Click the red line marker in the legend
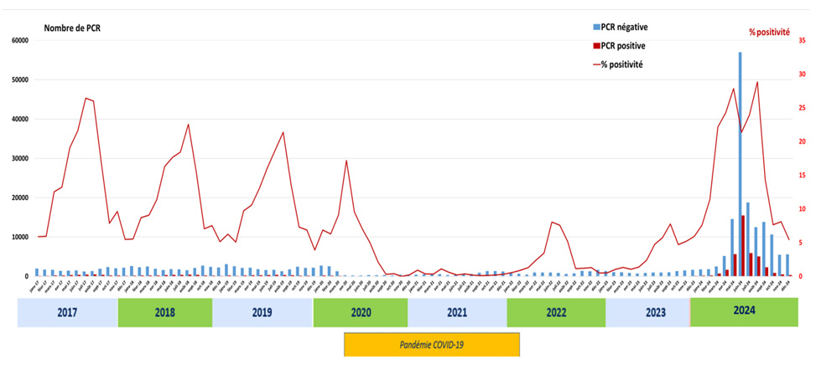Viewport: 821px width, 369px height. tap(596, 64)
